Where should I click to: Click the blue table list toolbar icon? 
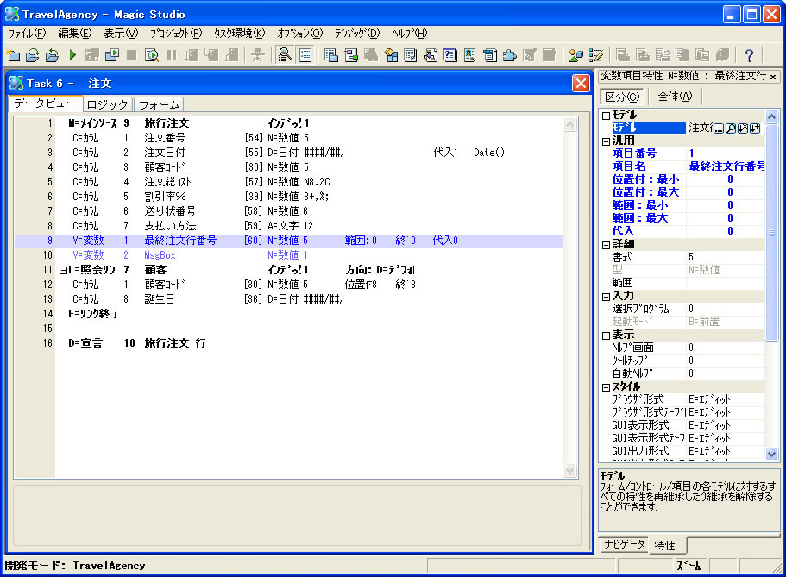pos(411,54)
